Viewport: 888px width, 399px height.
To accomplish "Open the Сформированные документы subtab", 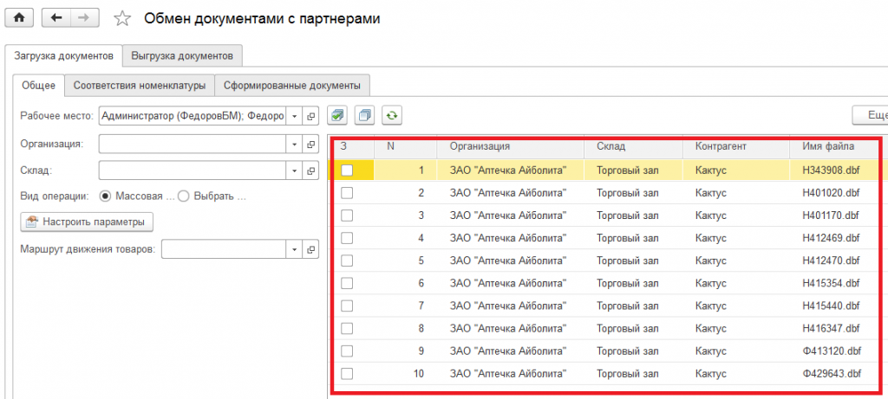I will (292, 86).
